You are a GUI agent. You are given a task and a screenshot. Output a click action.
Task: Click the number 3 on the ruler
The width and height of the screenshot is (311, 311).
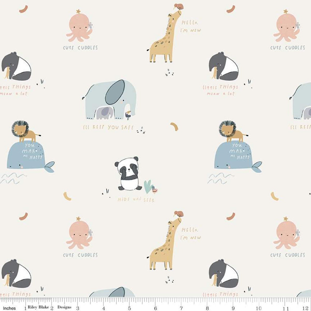click(77, 308)
